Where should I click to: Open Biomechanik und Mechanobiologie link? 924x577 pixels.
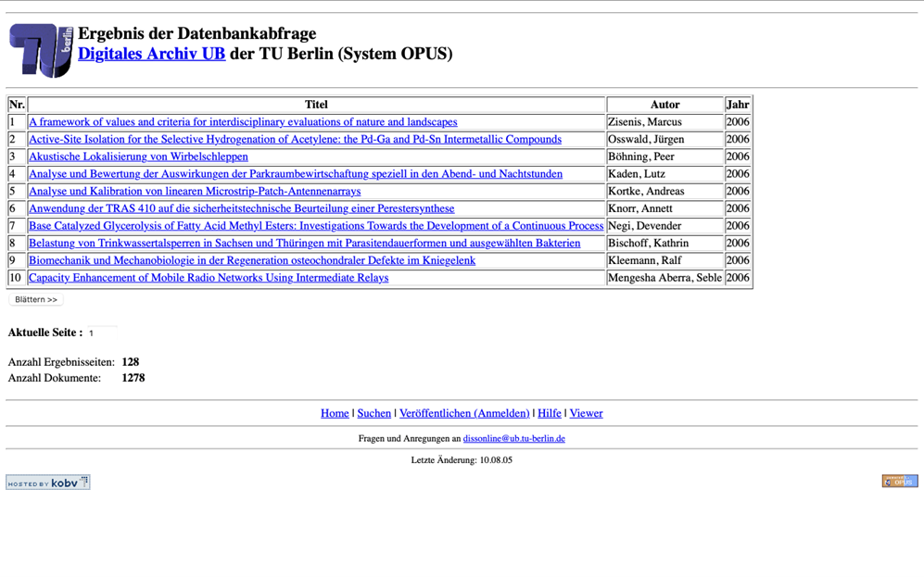click(x=252, y=260)
